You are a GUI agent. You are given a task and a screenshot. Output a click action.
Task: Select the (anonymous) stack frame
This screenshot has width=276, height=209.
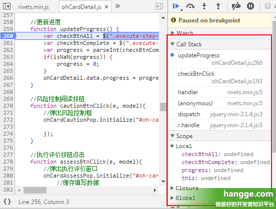tap(219, 103)
